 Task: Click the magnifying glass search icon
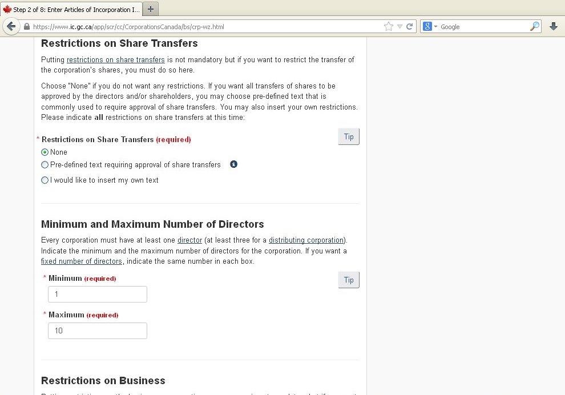point(534,27)
